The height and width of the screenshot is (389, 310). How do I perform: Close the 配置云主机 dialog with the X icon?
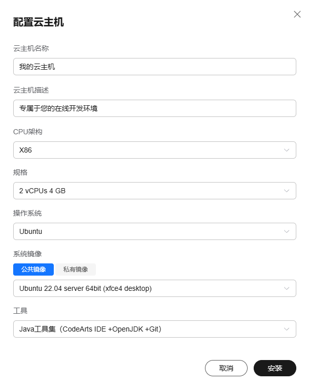click(x=297, y=14)
